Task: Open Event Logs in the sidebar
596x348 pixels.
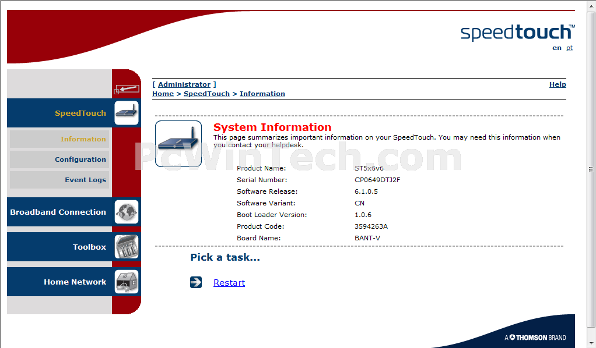Action: (59, 180)
